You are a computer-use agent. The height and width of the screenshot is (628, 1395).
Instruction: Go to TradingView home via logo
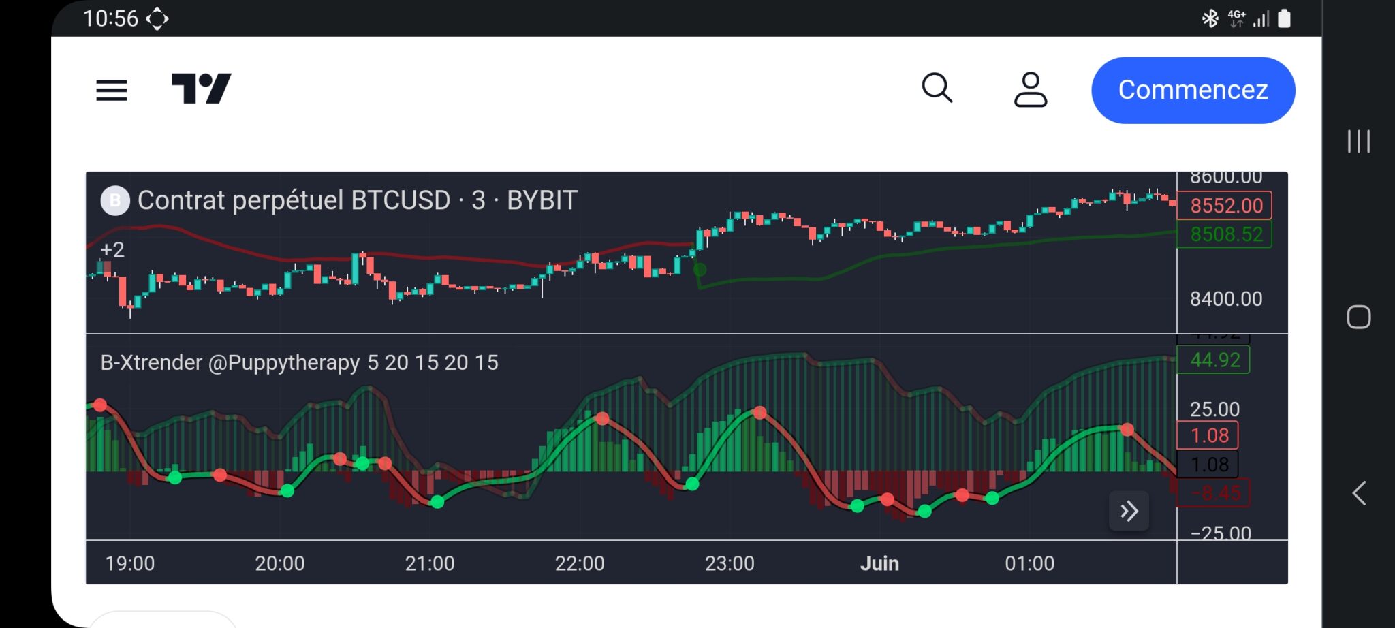tap(202, 89)
